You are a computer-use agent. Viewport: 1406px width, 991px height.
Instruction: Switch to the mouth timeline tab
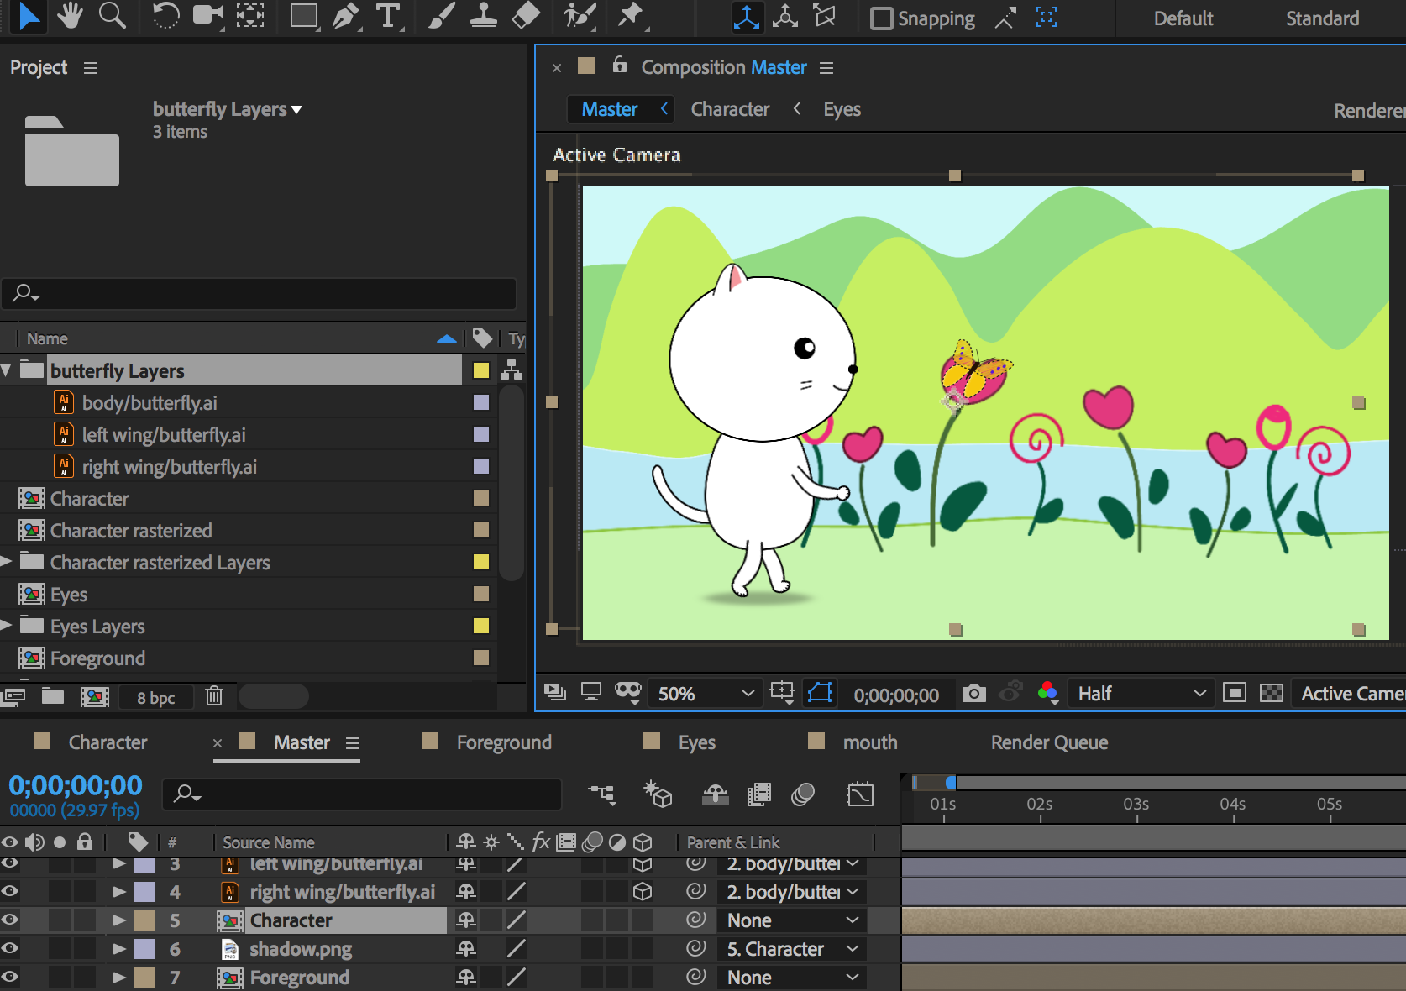(x=870, y=742)
